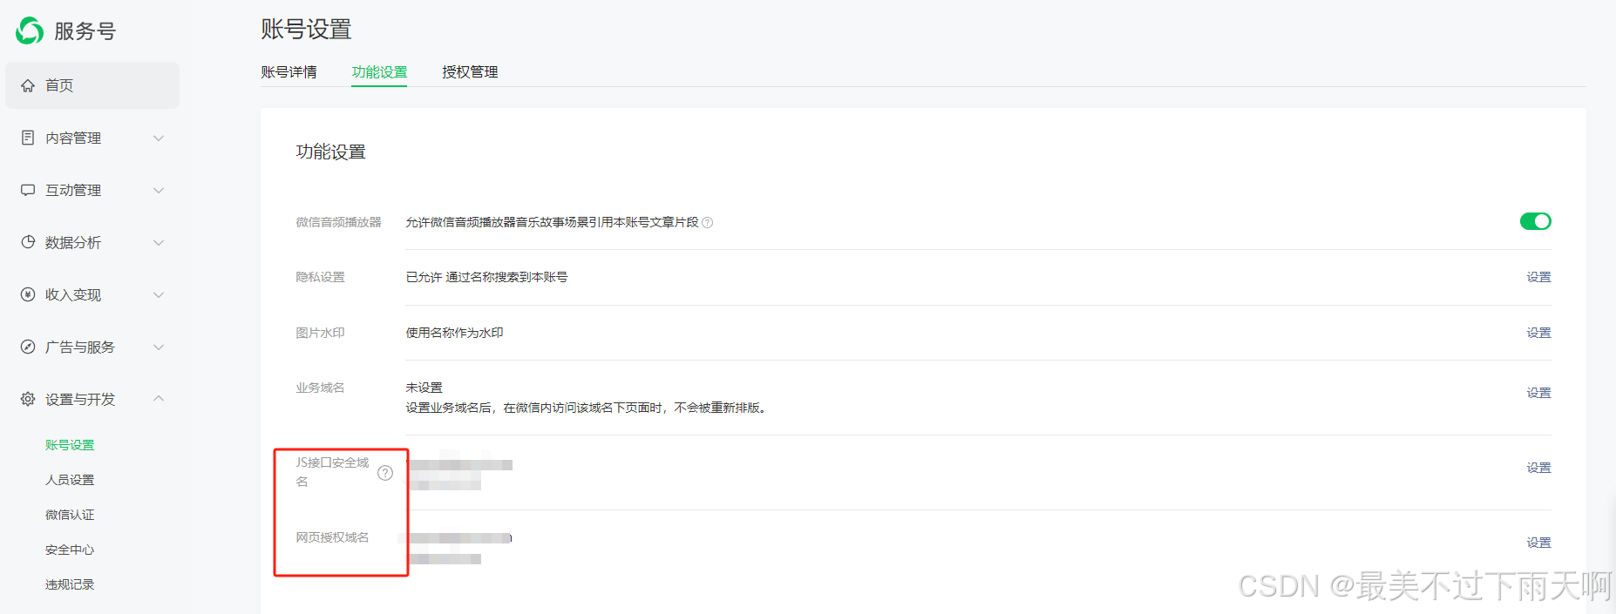Click the 业务域名 description about 重新排版

pos(587,408)
